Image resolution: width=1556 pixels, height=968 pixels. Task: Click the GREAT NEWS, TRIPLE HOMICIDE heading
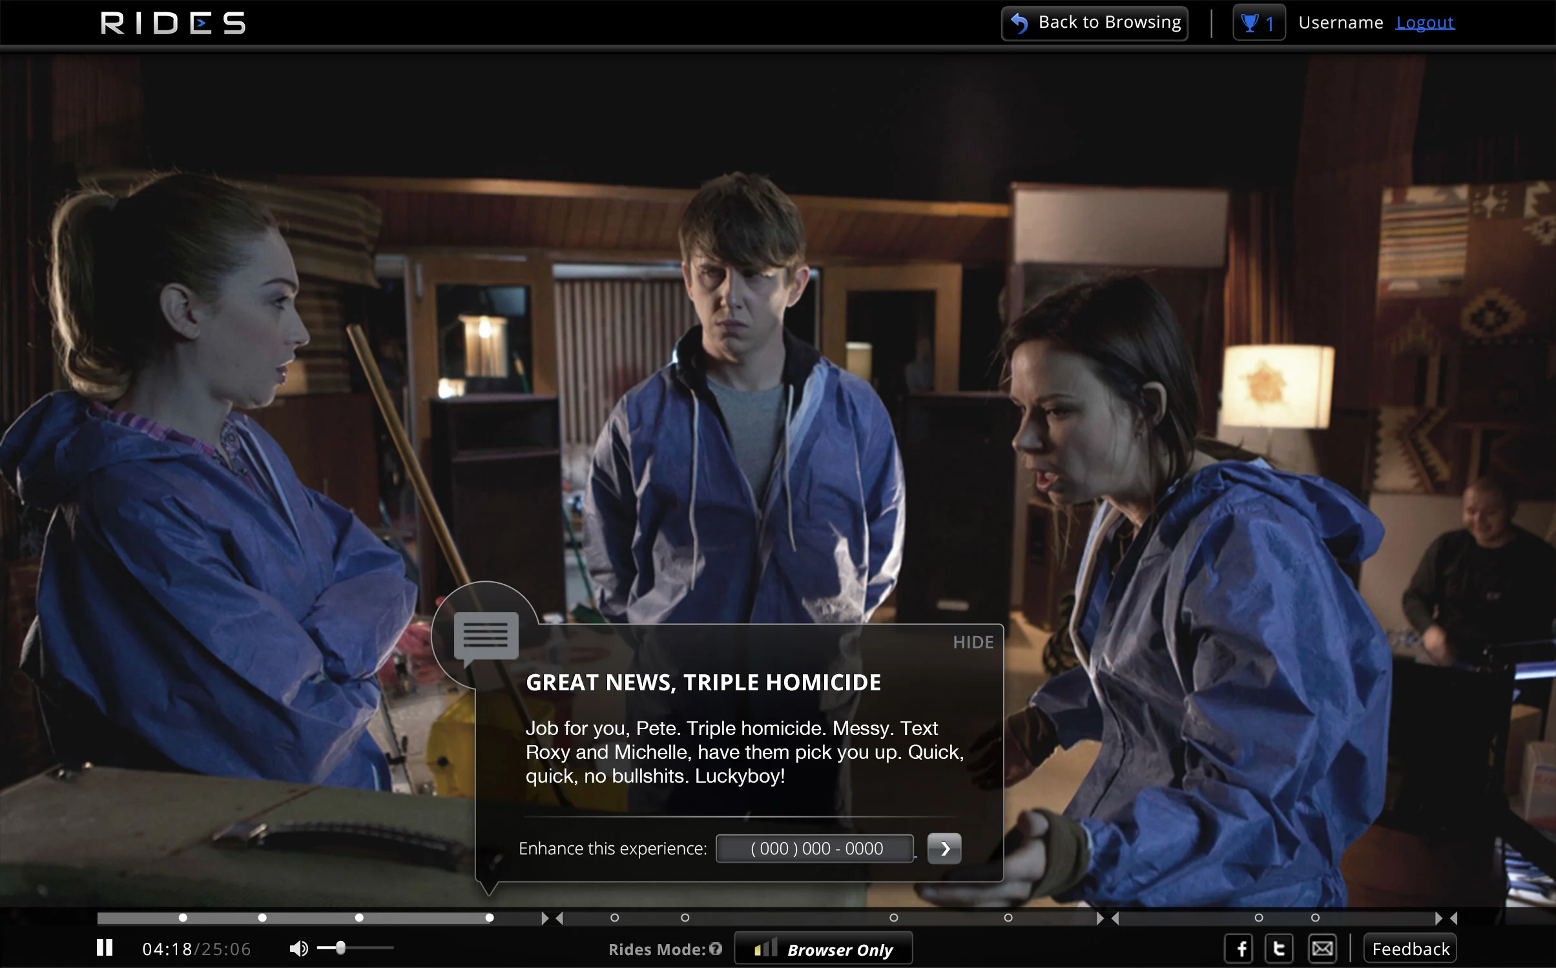point(703,683)
